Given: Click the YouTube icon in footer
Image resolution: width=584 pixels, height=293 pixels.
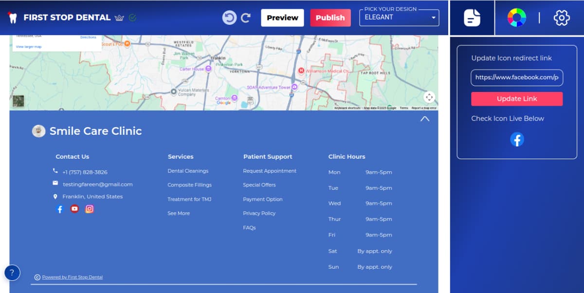Looking at the screenshot, I should click(x=74, y=209).
